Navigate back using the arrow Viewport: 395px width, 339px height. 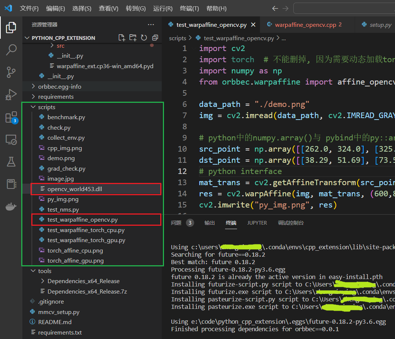click(275, 8)
